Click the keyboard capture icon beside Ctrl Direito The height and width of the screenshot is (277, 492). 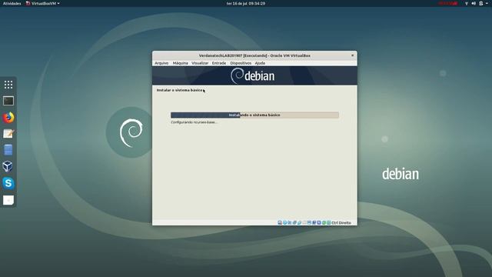328,222
